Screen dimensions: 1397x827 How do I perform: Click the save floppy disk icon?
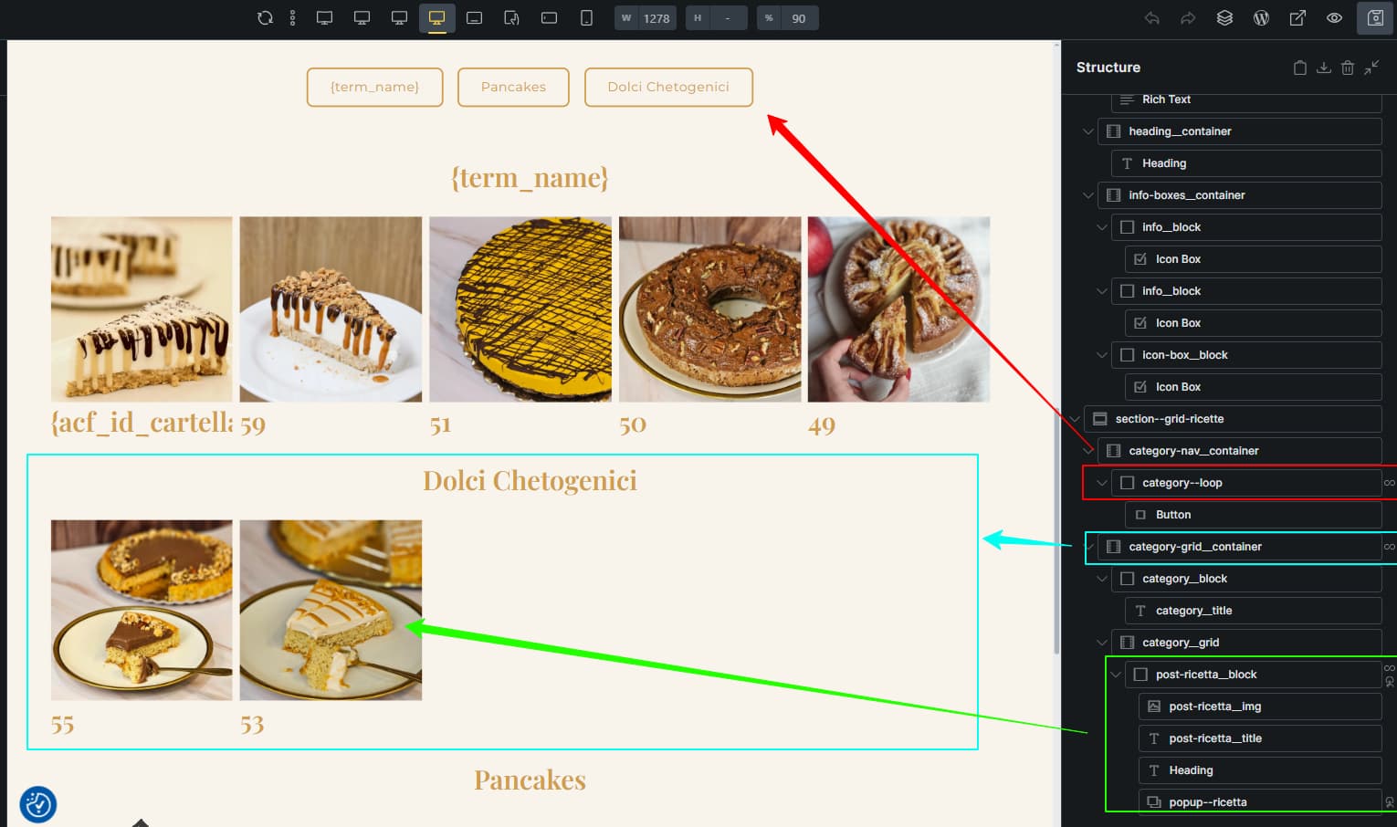click(x=1375, y=18)
